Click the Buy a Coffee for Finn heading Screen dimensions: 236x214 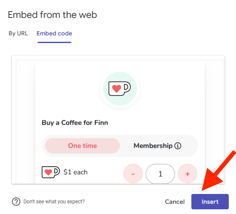pyautogui.click(x=75, y=123)
